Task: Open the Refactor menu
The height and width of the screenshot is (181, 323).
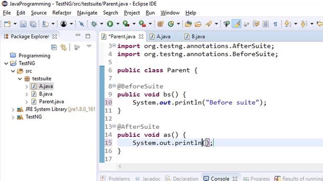Action: click(x=62, y=13)
